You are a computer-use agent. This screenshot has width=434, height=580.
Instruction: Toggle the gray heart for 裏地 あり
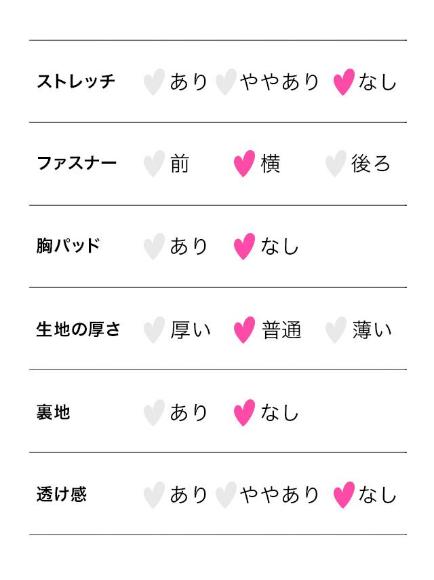tap(154, 412)
